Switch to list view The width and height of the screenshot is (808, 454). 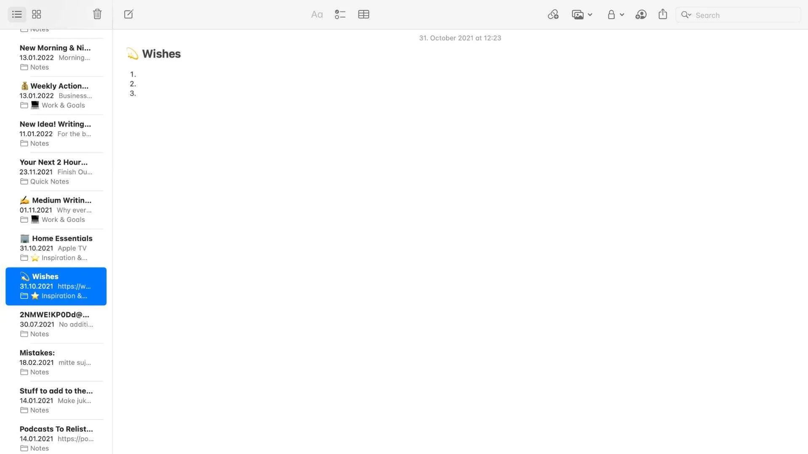click(x=17, y=14)
